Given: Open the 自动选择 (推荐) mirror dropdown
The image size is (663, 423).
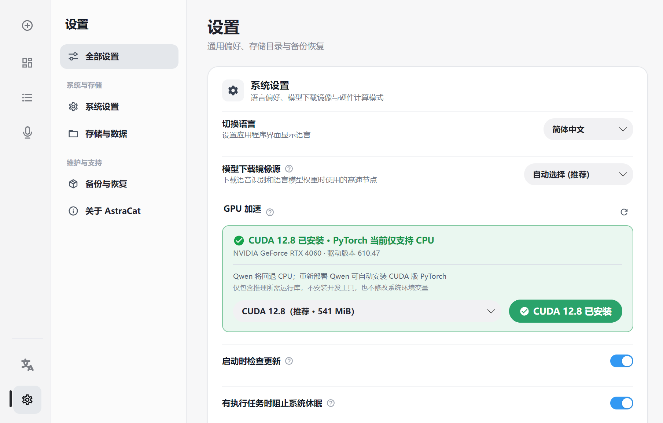Looking at the screenshot, I should pyautogui.click(x=579, y=174).
